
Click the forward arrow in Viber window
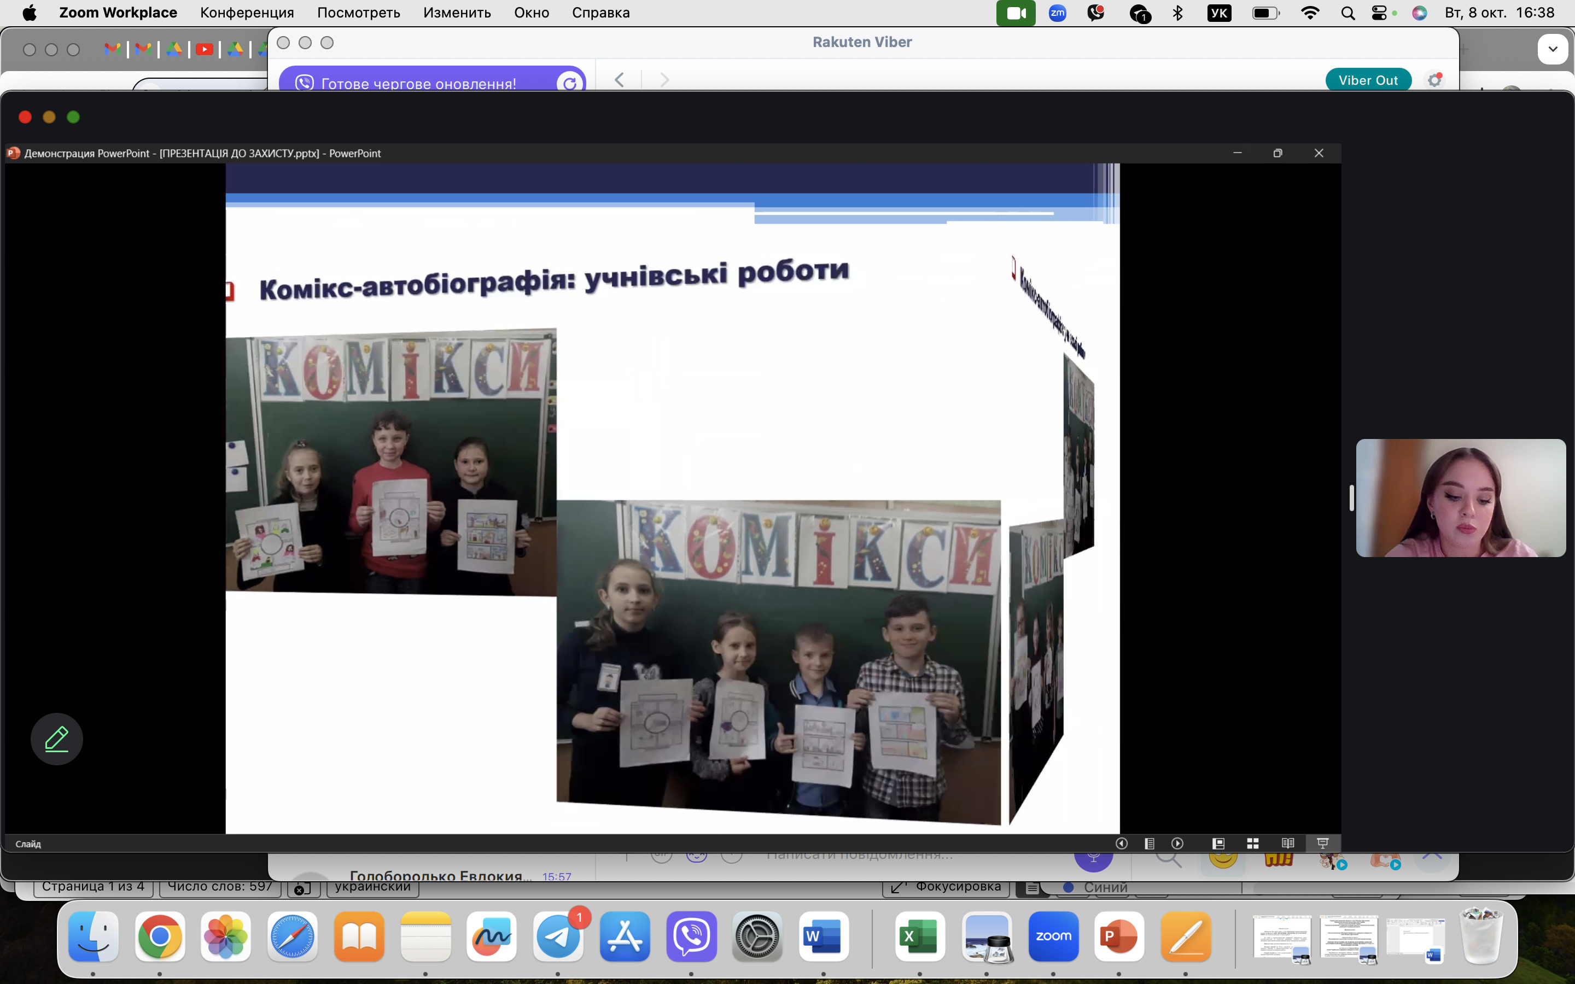(x=664, y=80)
